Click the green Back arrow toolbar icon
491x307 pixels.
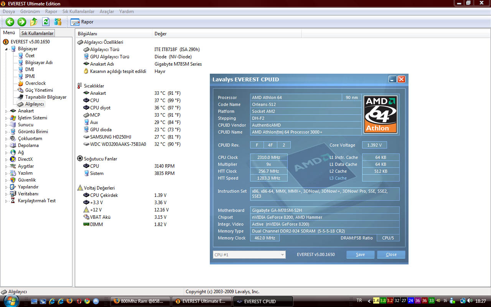[10, 22]
